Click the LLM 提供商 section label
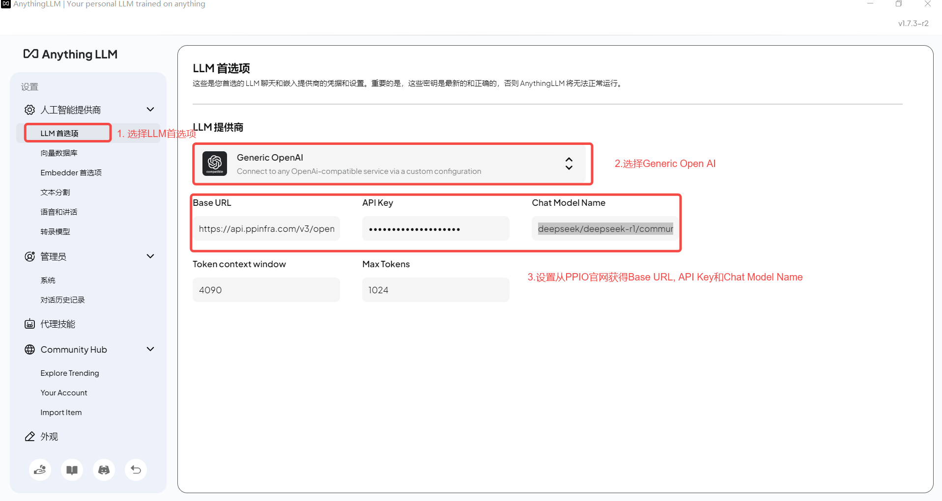The width and height of the screenshot is (942, 501). coord(218,127)
